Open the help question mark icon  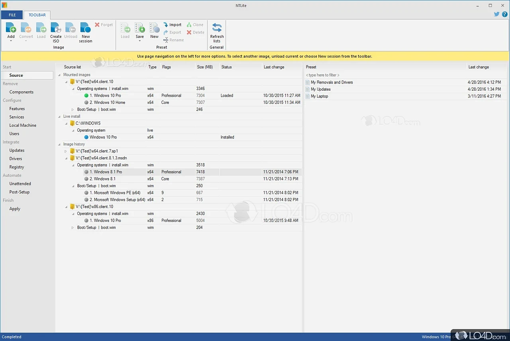[504, 14]
